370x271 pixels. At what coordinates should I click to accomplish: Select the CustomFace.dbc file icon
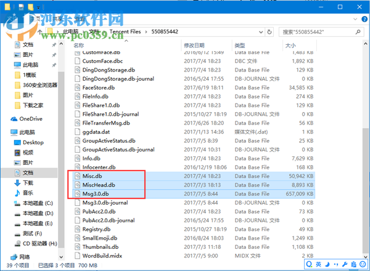tap(77, 61)
